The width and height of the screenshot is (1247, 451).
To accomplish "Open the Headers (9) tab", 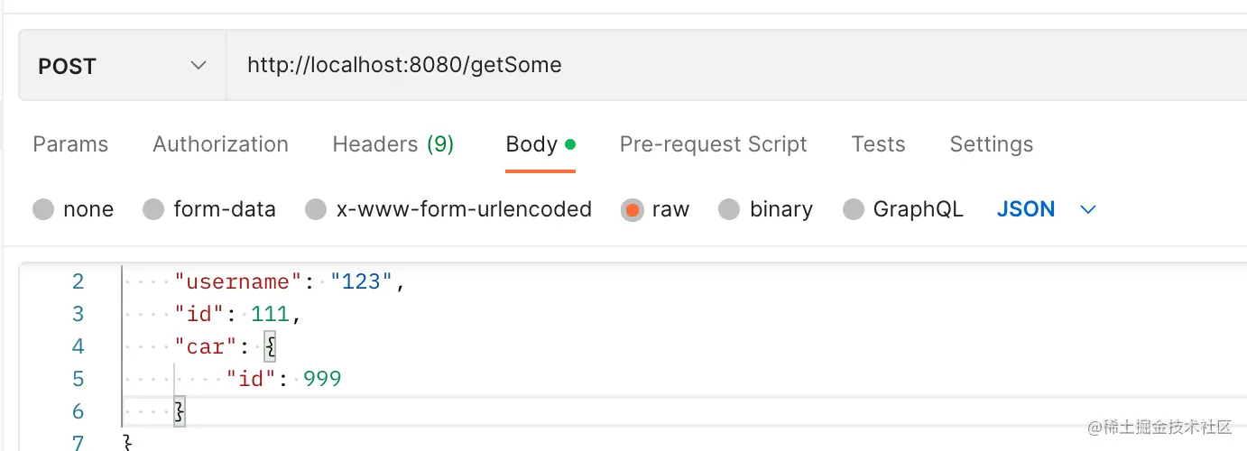I will click(393, 144).
